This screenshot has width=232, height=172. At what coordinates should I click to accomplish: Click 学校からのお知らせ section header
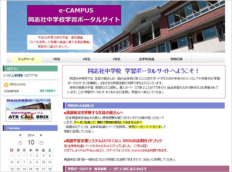[x=144, y=106]
